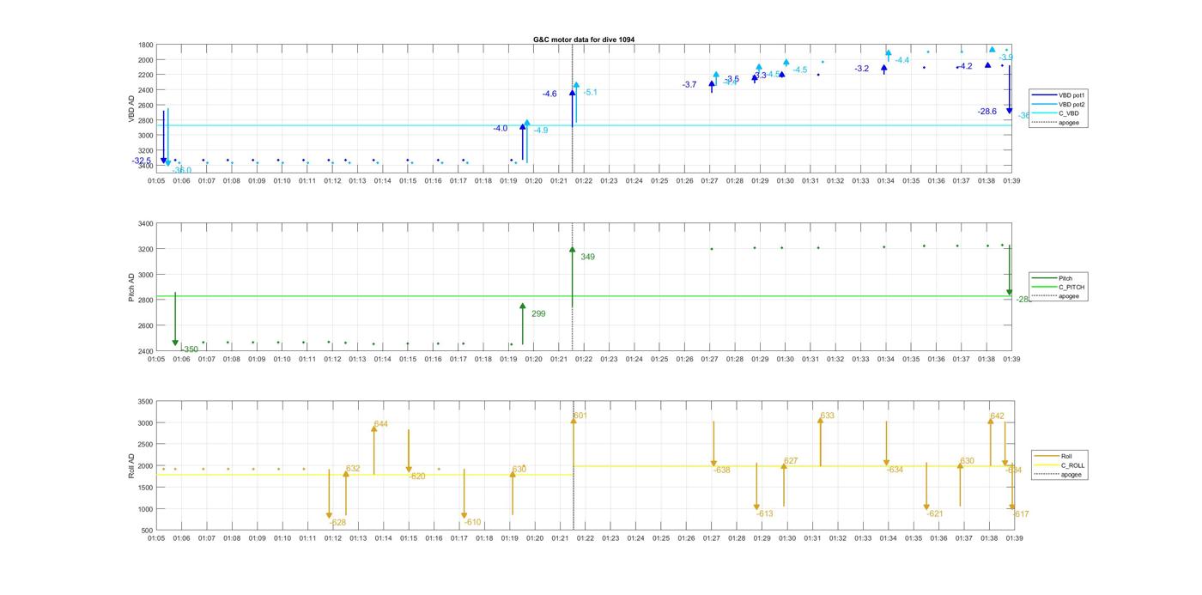
Task: Click the "-4.9" VBD data label
Action: coord(541,130)
